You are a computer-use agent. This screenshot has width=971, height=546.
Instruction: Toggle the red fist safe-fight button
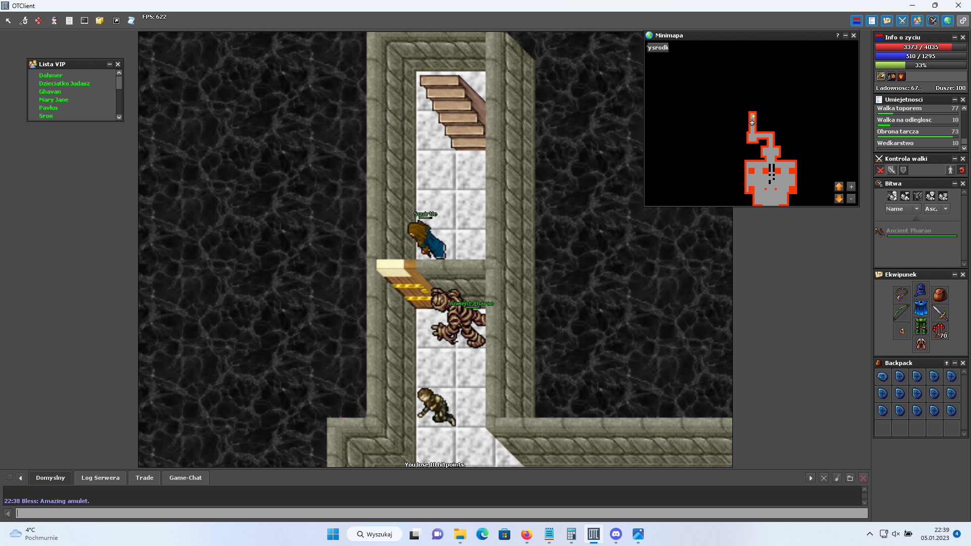[961, 170]
